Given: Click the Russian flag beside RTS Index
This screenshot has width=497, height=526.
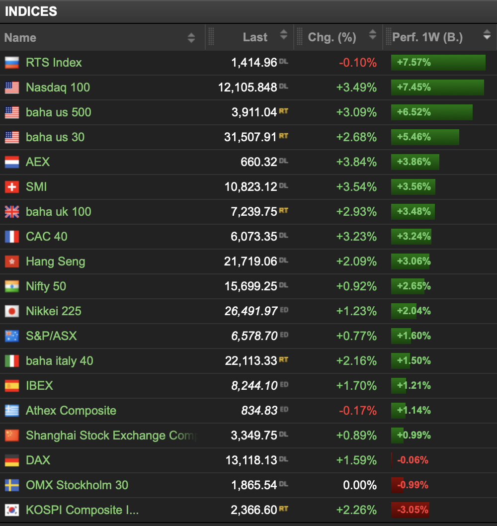Looking at the screenshot, I should (x=12, y=63).
